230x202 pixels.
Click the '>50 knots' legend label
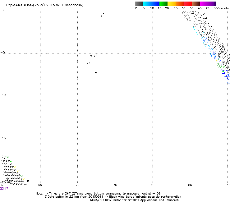tap(221, 8)
